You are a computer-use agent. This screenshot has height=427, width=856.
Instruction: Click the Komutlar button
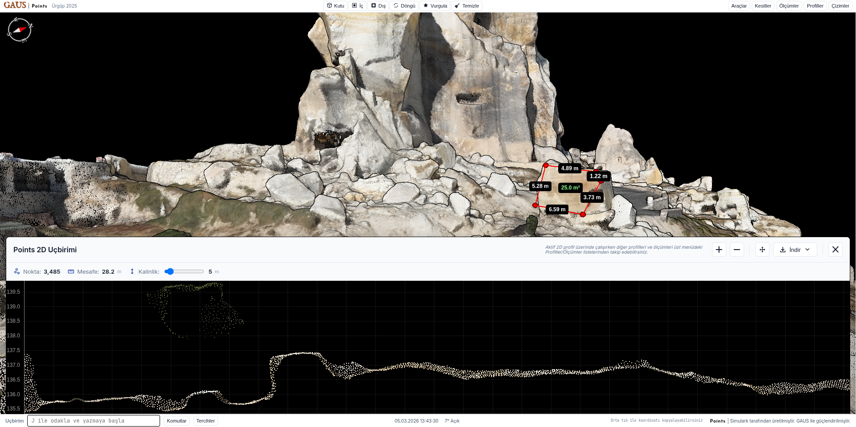pyautogui.click(x=177, y=421)
